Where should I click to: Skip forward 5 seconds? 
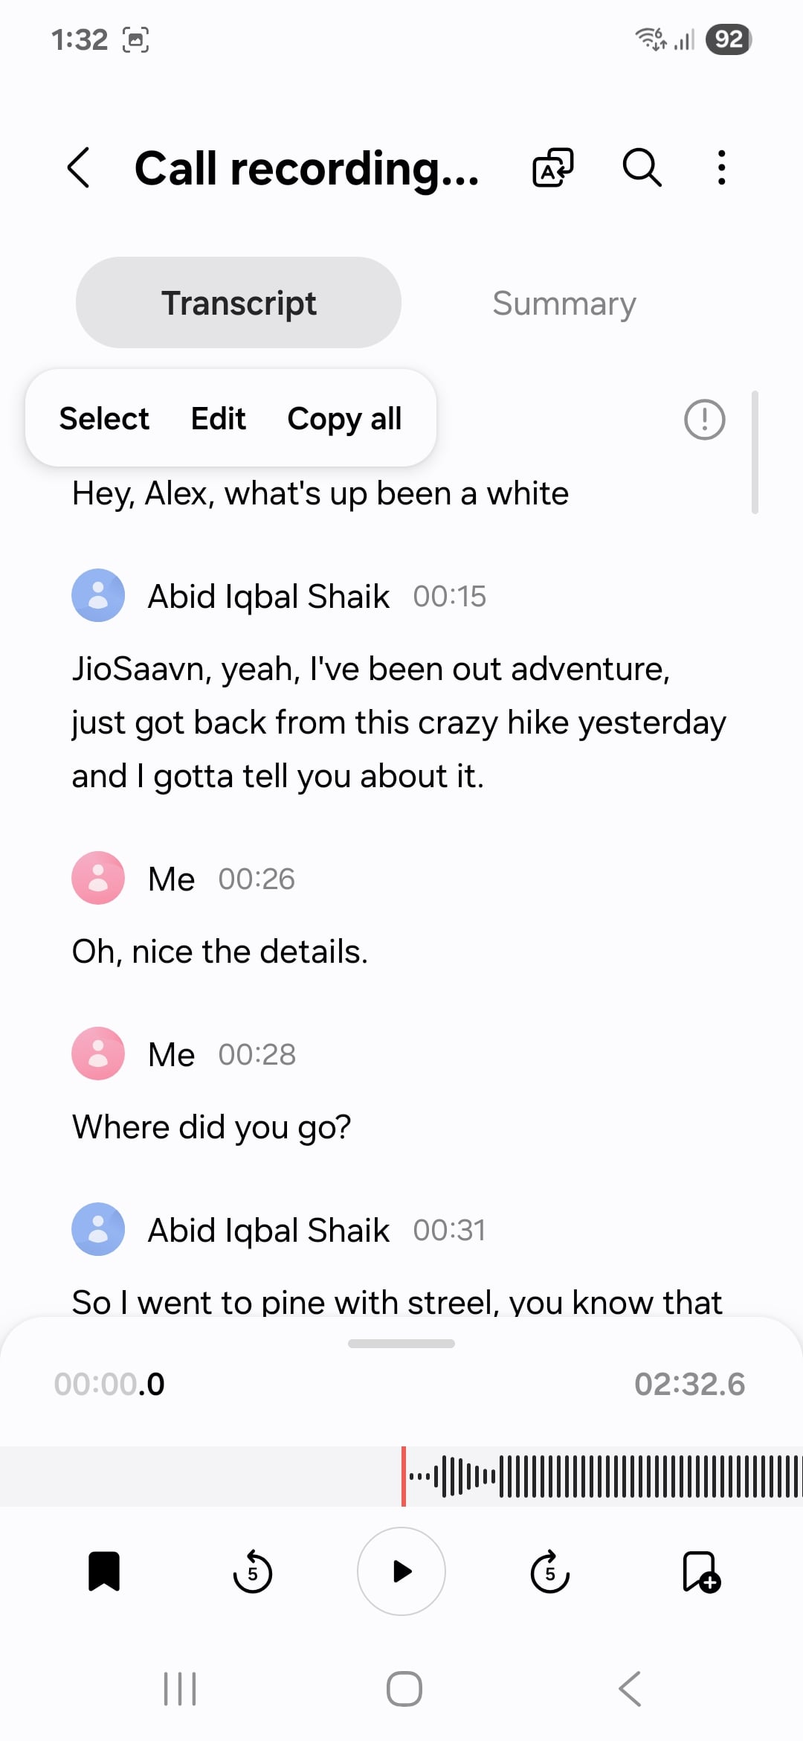550,1571
